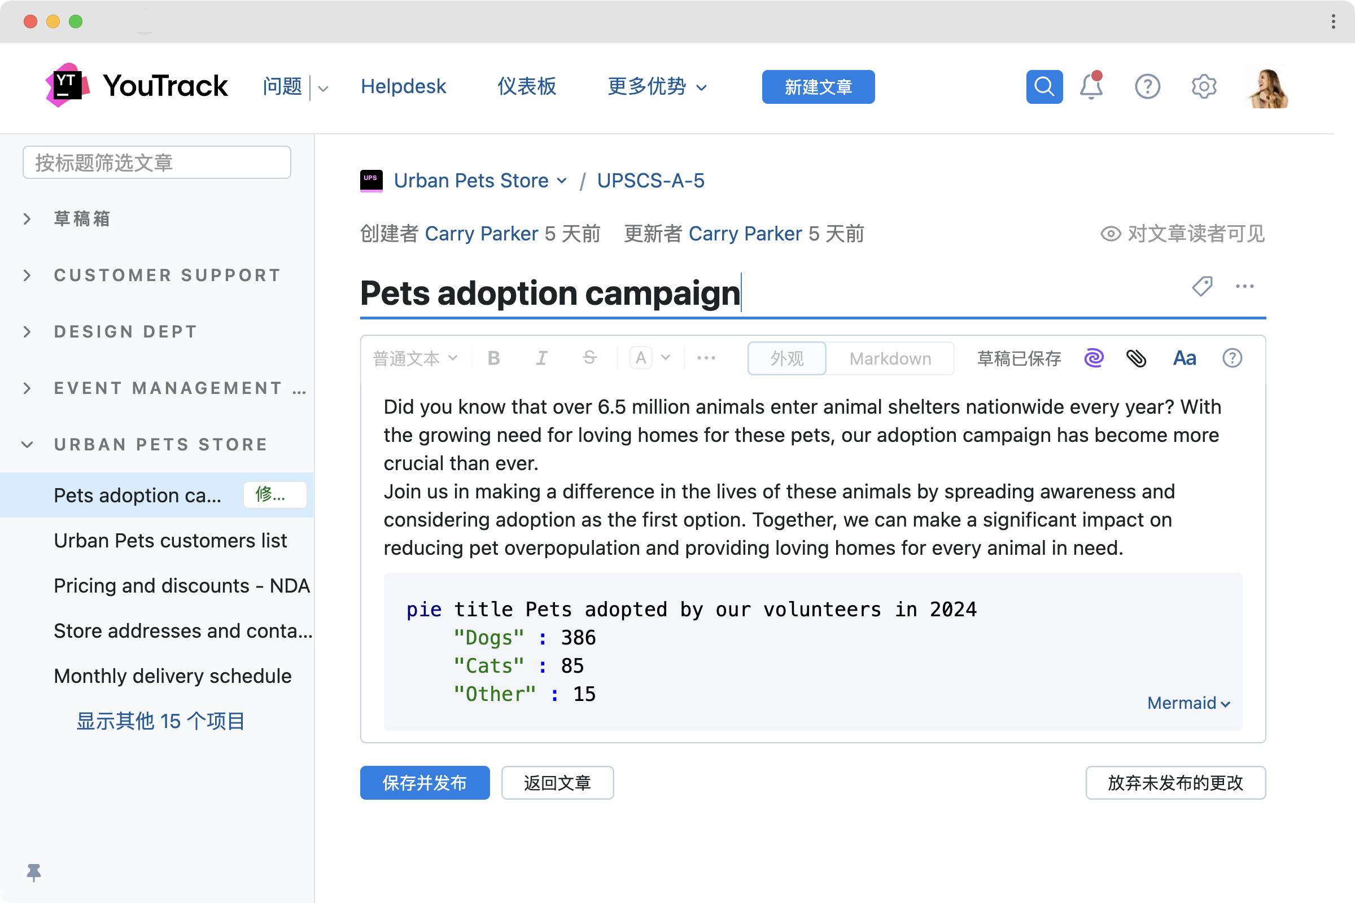Open the notifications bell
Screen dimensions: 1355x903
[x=1091, y=87]
